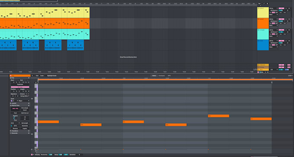This screenshot has height=157, width=294.
Task: Toggle Fold in the note editor toolbar
Action: pyautogui.click(x=37, y=75)
